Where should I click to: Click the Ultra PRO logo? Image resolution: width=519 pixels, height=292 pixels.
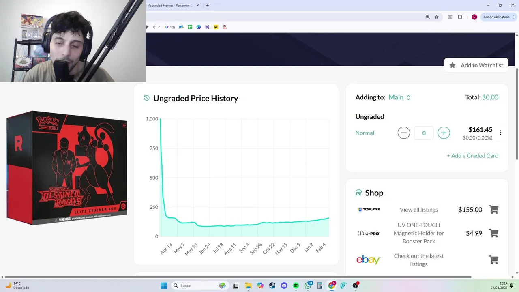tap(369, 233)
